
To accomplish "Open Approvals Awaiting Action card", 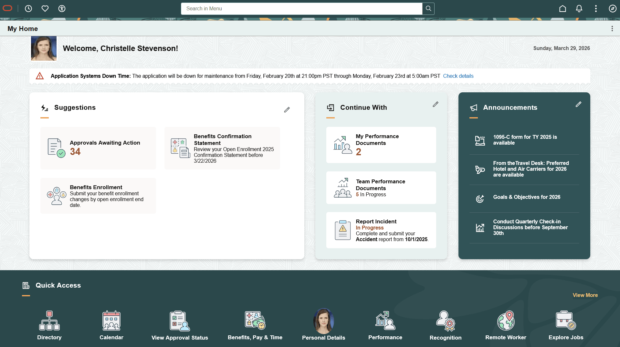I will pos(98,148).
